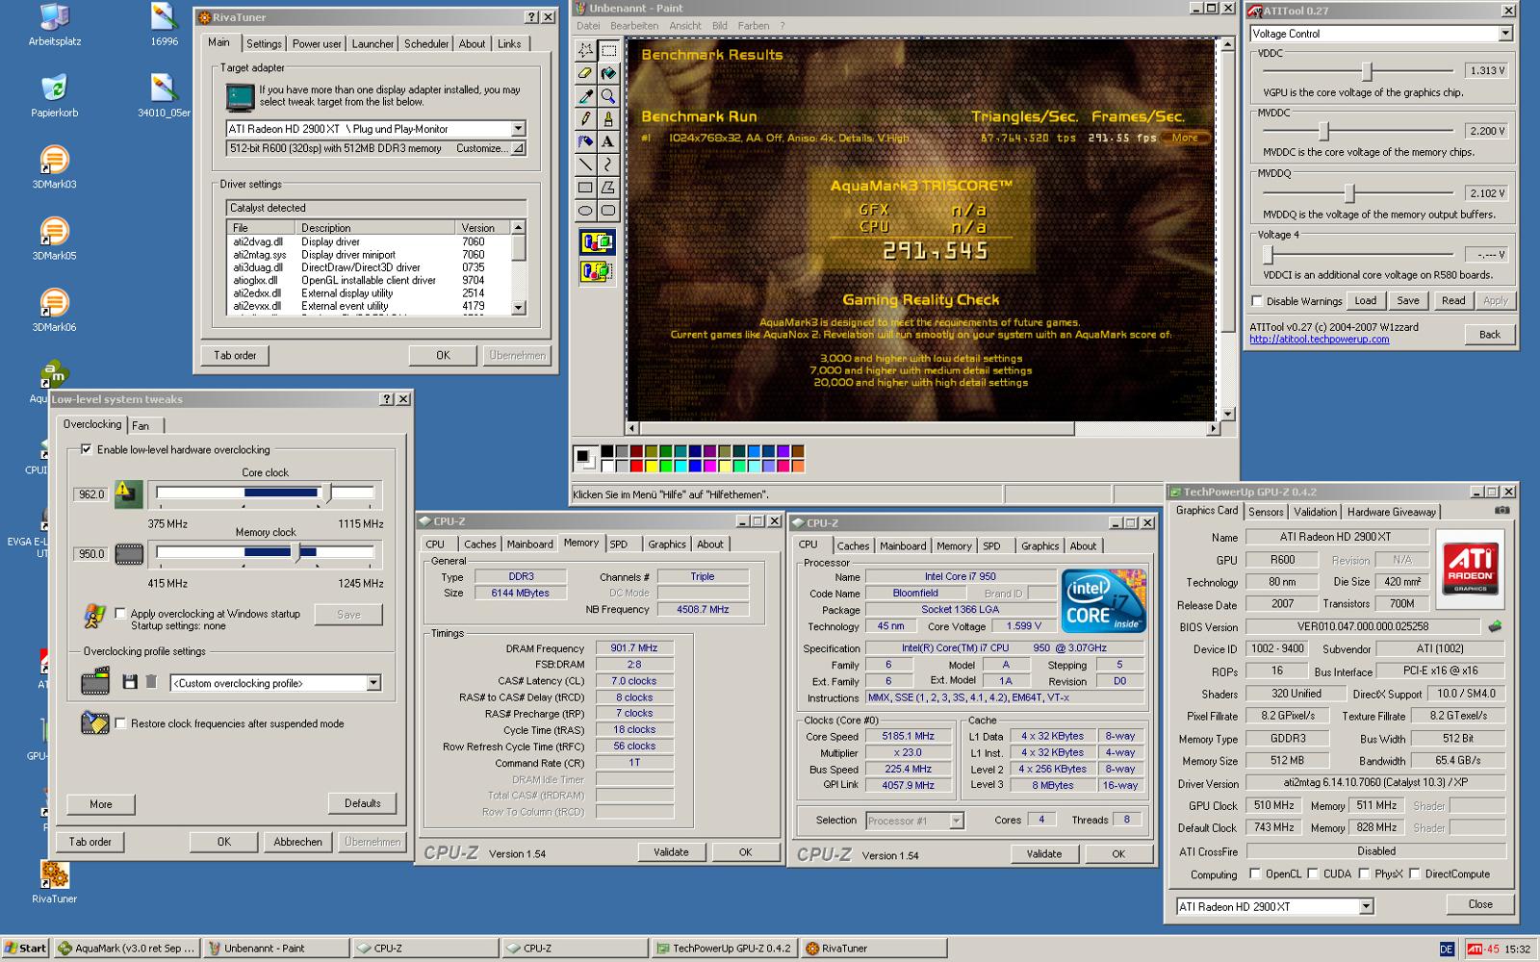Select the Pencil tool in Paint
This screenshot has width=1540, height=962.
[x=585, y=119]
